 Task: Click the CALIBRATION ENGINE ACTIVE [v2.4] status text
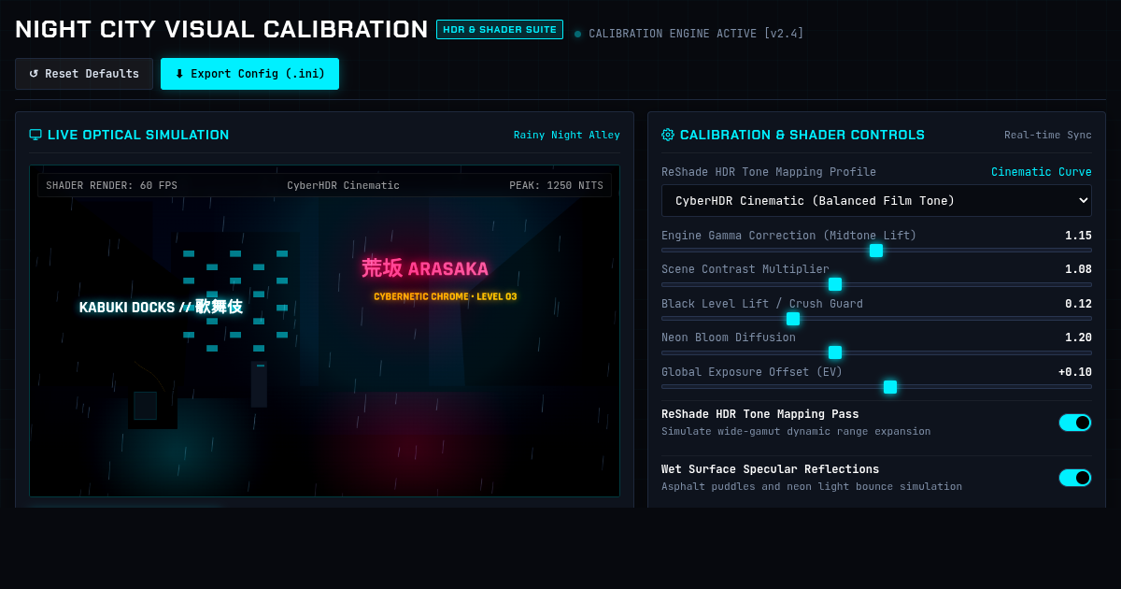coord(696,34)
